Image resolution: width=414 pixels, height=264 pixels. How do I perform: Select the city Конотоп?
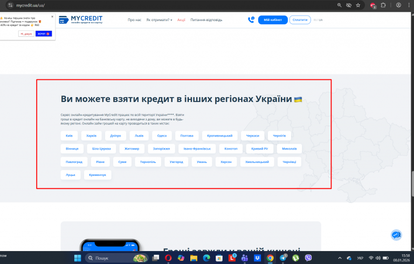tap(231, 148)
